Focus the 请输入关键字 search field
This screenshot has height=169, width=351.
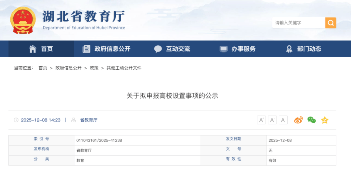298,23
